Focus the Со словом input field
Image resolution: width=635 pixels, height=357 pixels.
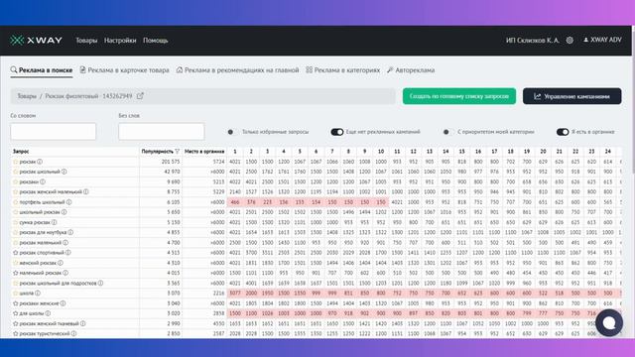click(53, 132)
